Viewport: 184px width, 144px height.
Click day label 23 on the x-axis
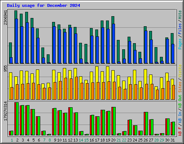click(129, 140)
